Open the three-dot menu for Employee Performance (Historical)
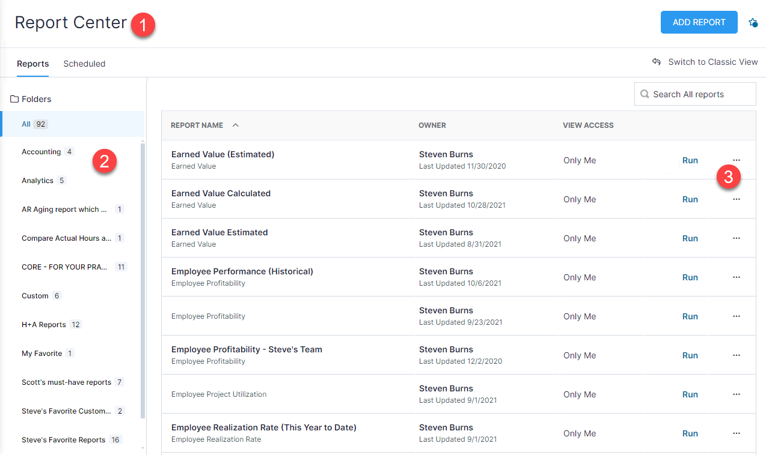The image size is (766, 455). pyautogui.click(x=737, y=277)
